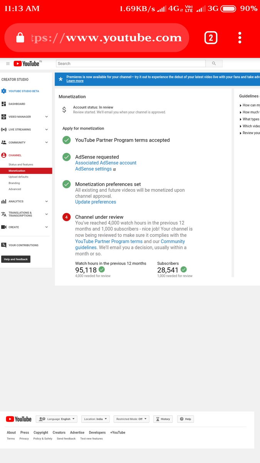Click the green check next to watch hours

[x=102, y=269]
